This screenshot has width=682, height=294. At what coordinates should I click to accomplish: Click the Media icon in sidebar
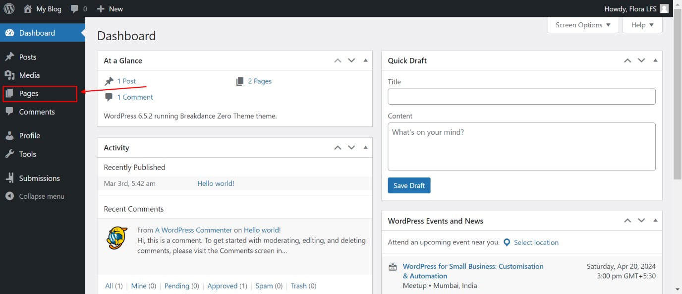tap(9, 75)
